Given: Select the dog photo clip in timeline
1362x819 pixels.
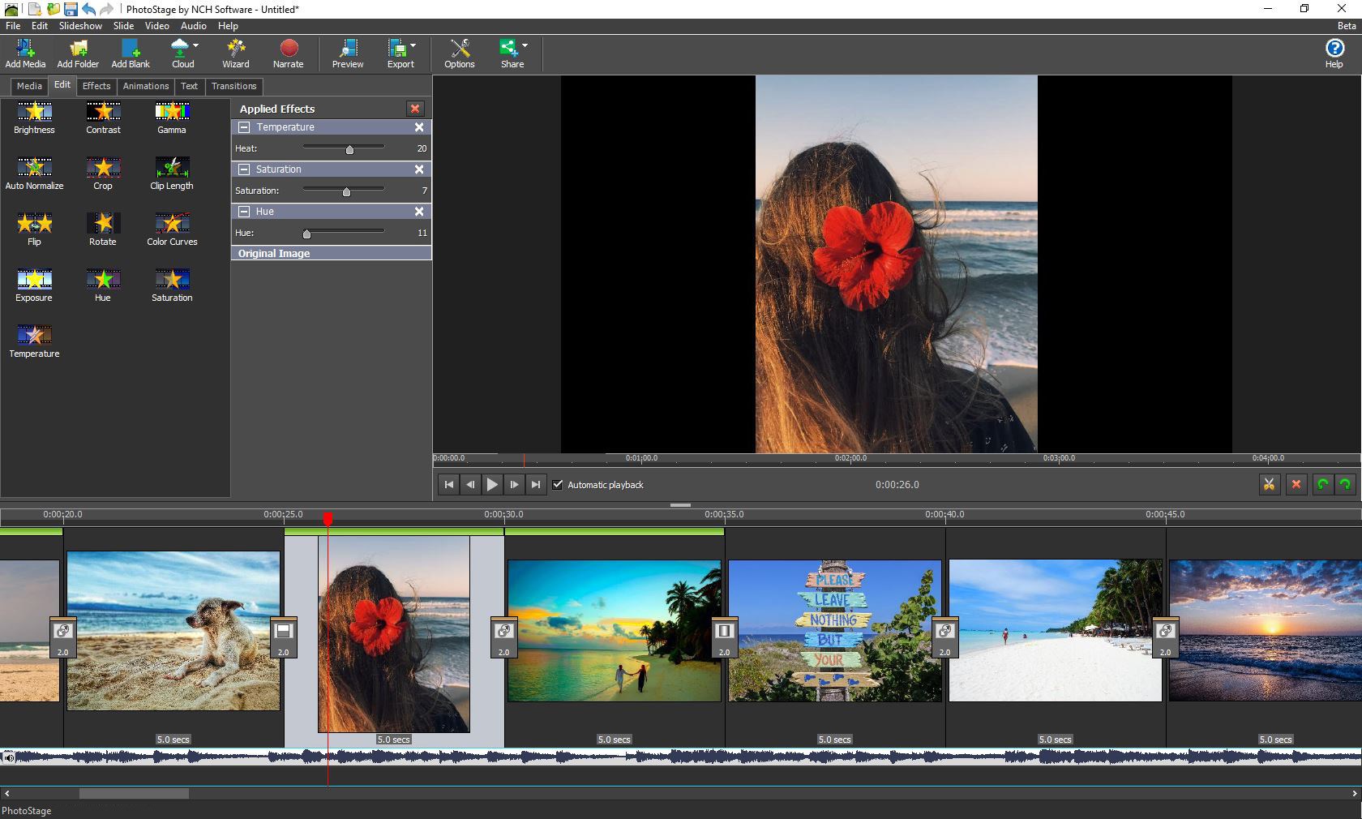Looking at the screenshot, I should pos(173,633).
